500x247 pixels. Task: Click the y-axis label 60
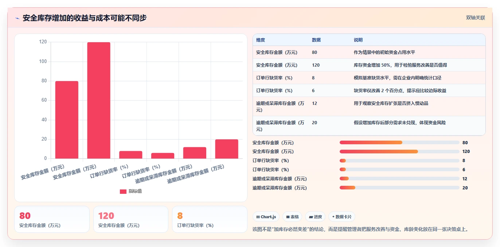(x=44, y=100)
